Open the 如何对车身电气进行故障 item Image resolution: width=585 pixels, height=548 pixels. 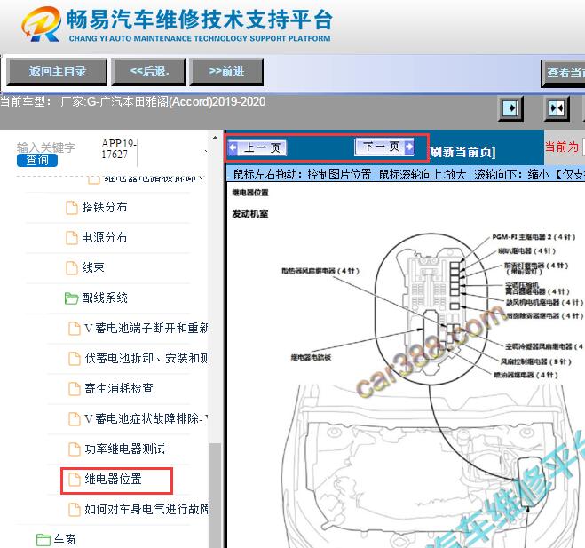146,509
